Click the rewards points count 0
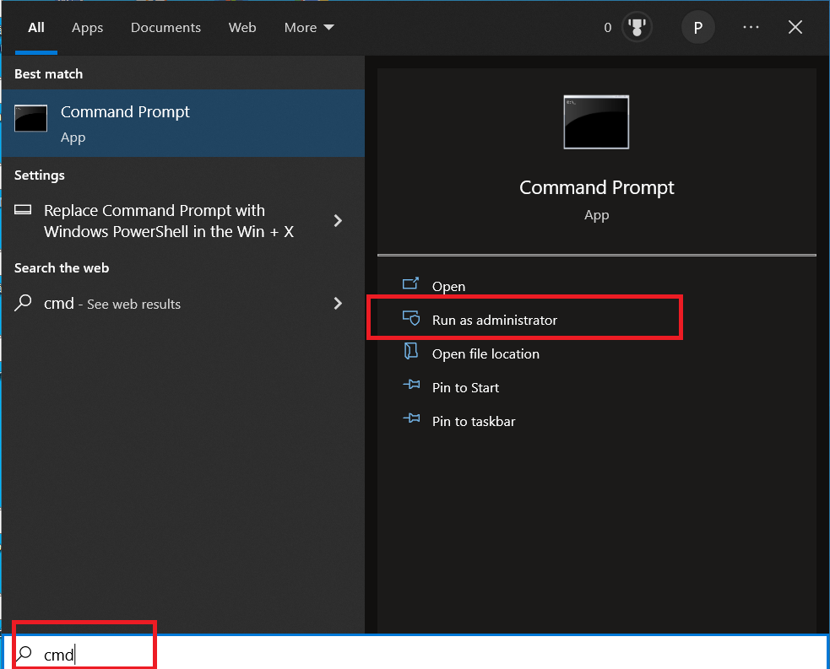 pos(608,28)
